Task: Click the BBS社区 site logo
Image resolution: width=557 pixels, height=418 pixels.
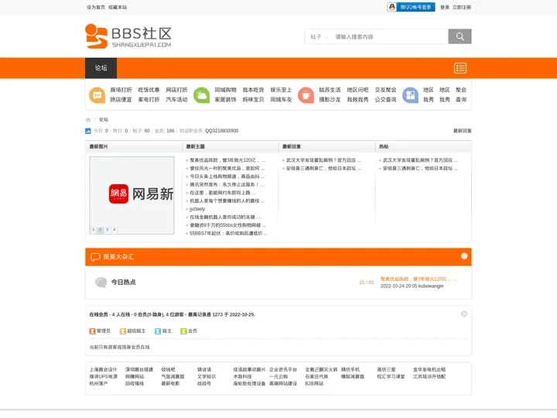Action: pyautogui.click(x=128, y=36)
